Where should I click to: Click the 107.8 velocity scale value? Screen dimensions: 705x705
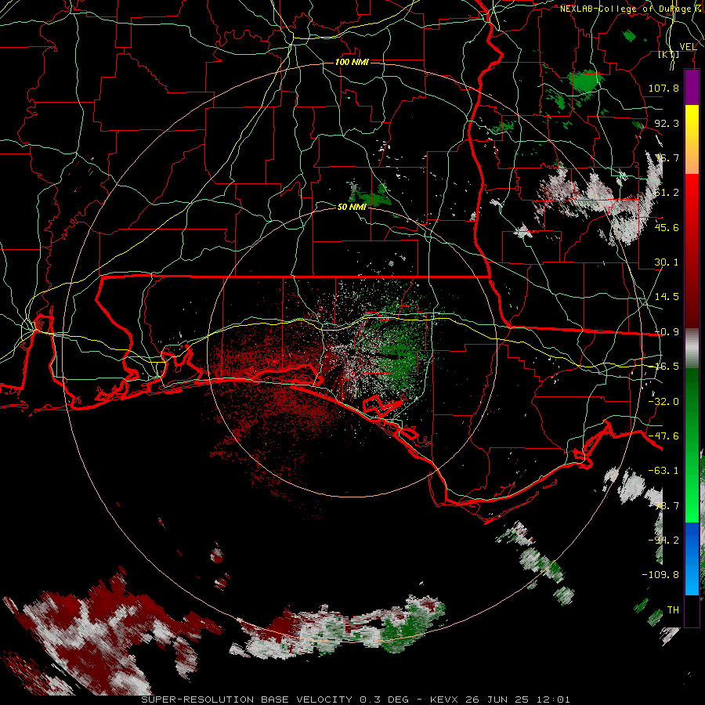(x=663, y=88)
